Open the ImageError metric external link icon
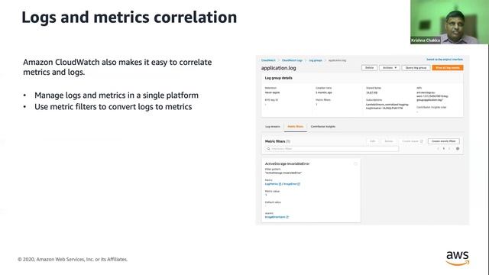Image resolution: width=489 pixels, height=275 pixels. click(299, 184)
